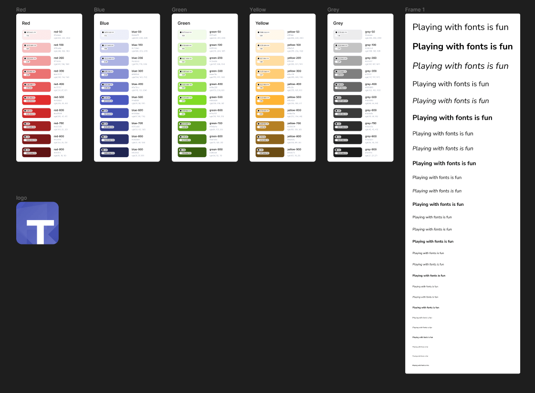Image resolution: width=535 pixels, height=393 pixels.
Task: Click the Grey frame name label
Action: point(333,10)
